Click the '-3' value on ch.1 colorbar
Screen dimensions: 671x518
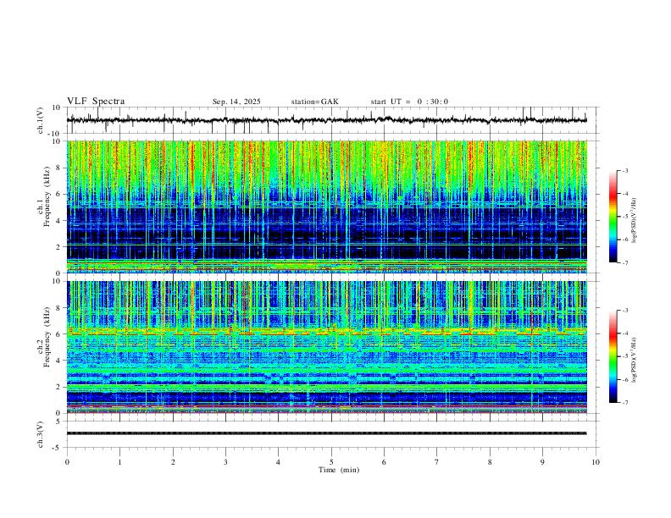[x=624, y=170]
